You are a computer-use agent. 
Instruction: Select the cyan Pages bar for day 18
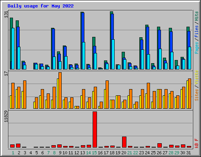[113, 54]
